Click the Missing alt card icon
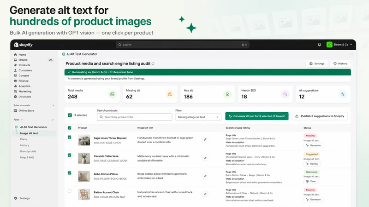 (x=170, y=94)
